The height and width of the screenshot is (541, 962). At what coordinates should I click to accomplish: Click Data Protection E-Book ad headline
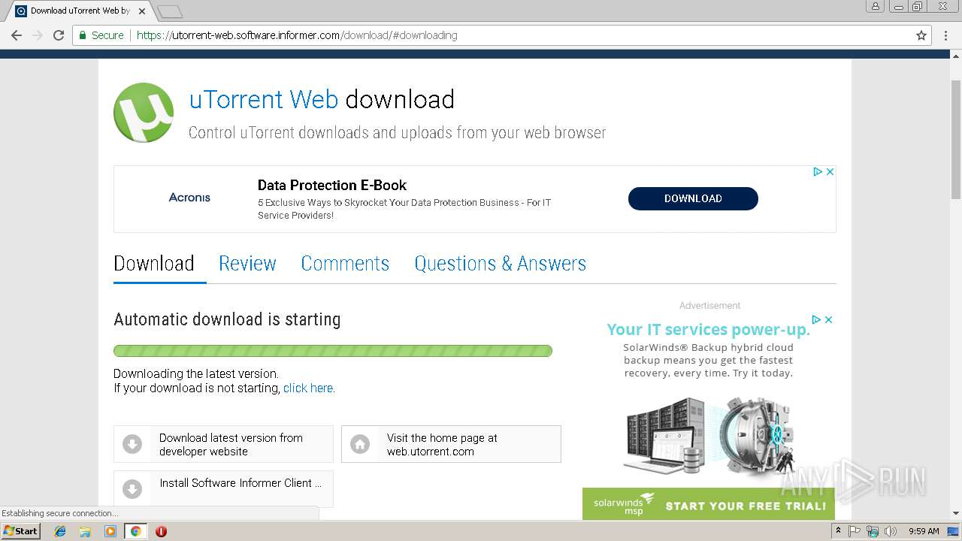click(332, 186)
